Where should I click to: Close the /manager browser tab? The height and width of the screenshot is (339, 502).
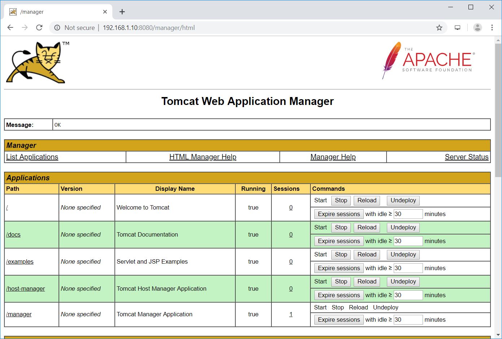(x=105, y=12)
